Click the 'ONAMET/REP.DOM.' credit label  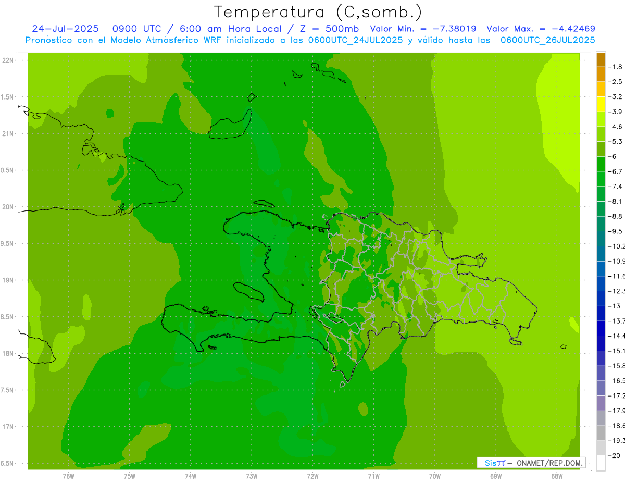click(549, 463)
